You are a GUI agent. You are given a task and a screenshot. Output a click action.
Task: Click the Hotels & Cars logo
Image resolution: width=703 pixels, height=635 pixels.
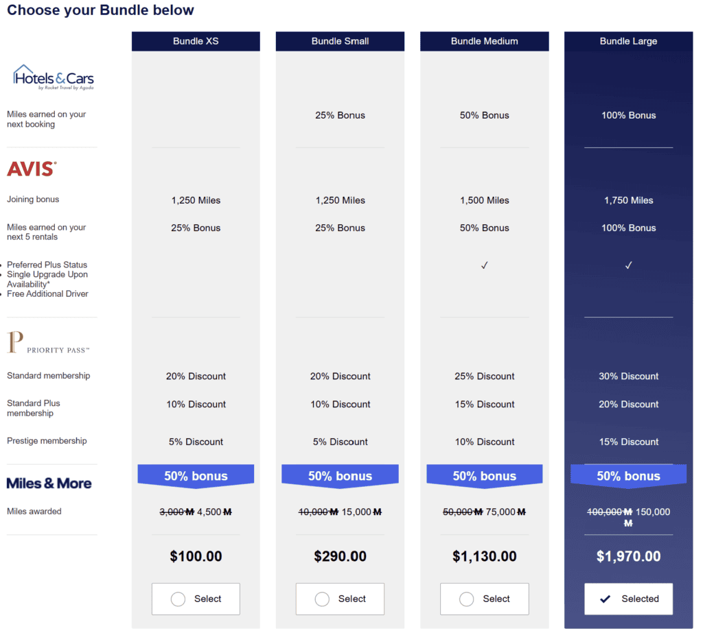52,75
